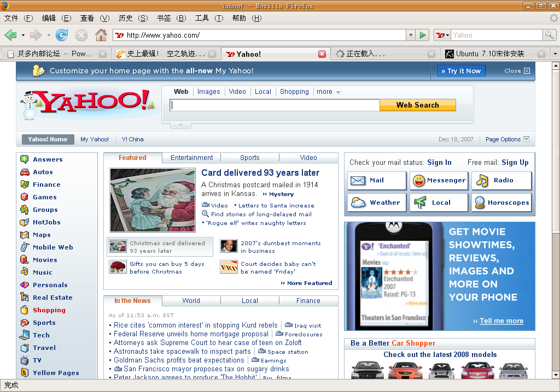Click the page scrollbar down arrow
This screenshot has width=560, height=392.
556,375
